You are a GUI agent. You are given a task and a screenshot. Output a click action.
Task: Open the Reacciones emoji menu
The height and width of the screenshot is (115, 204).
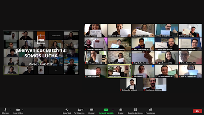pos(150,110)
